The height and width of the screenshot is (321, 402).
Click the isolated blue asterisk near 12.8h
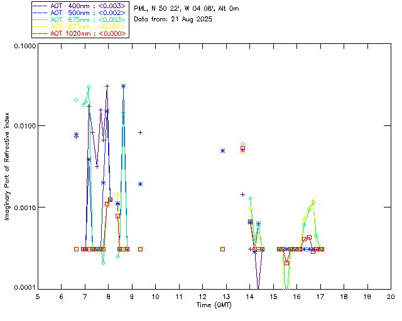coord(222,150)
